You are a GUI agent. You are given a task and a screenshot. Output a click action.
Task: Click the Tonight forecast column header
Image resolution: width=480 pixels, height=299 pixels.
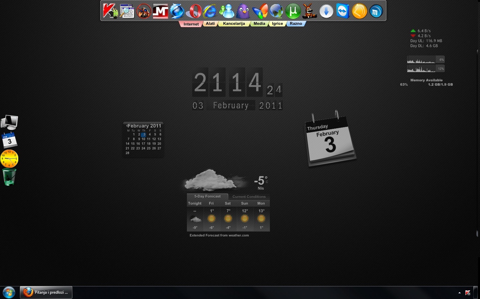point(195,203)
